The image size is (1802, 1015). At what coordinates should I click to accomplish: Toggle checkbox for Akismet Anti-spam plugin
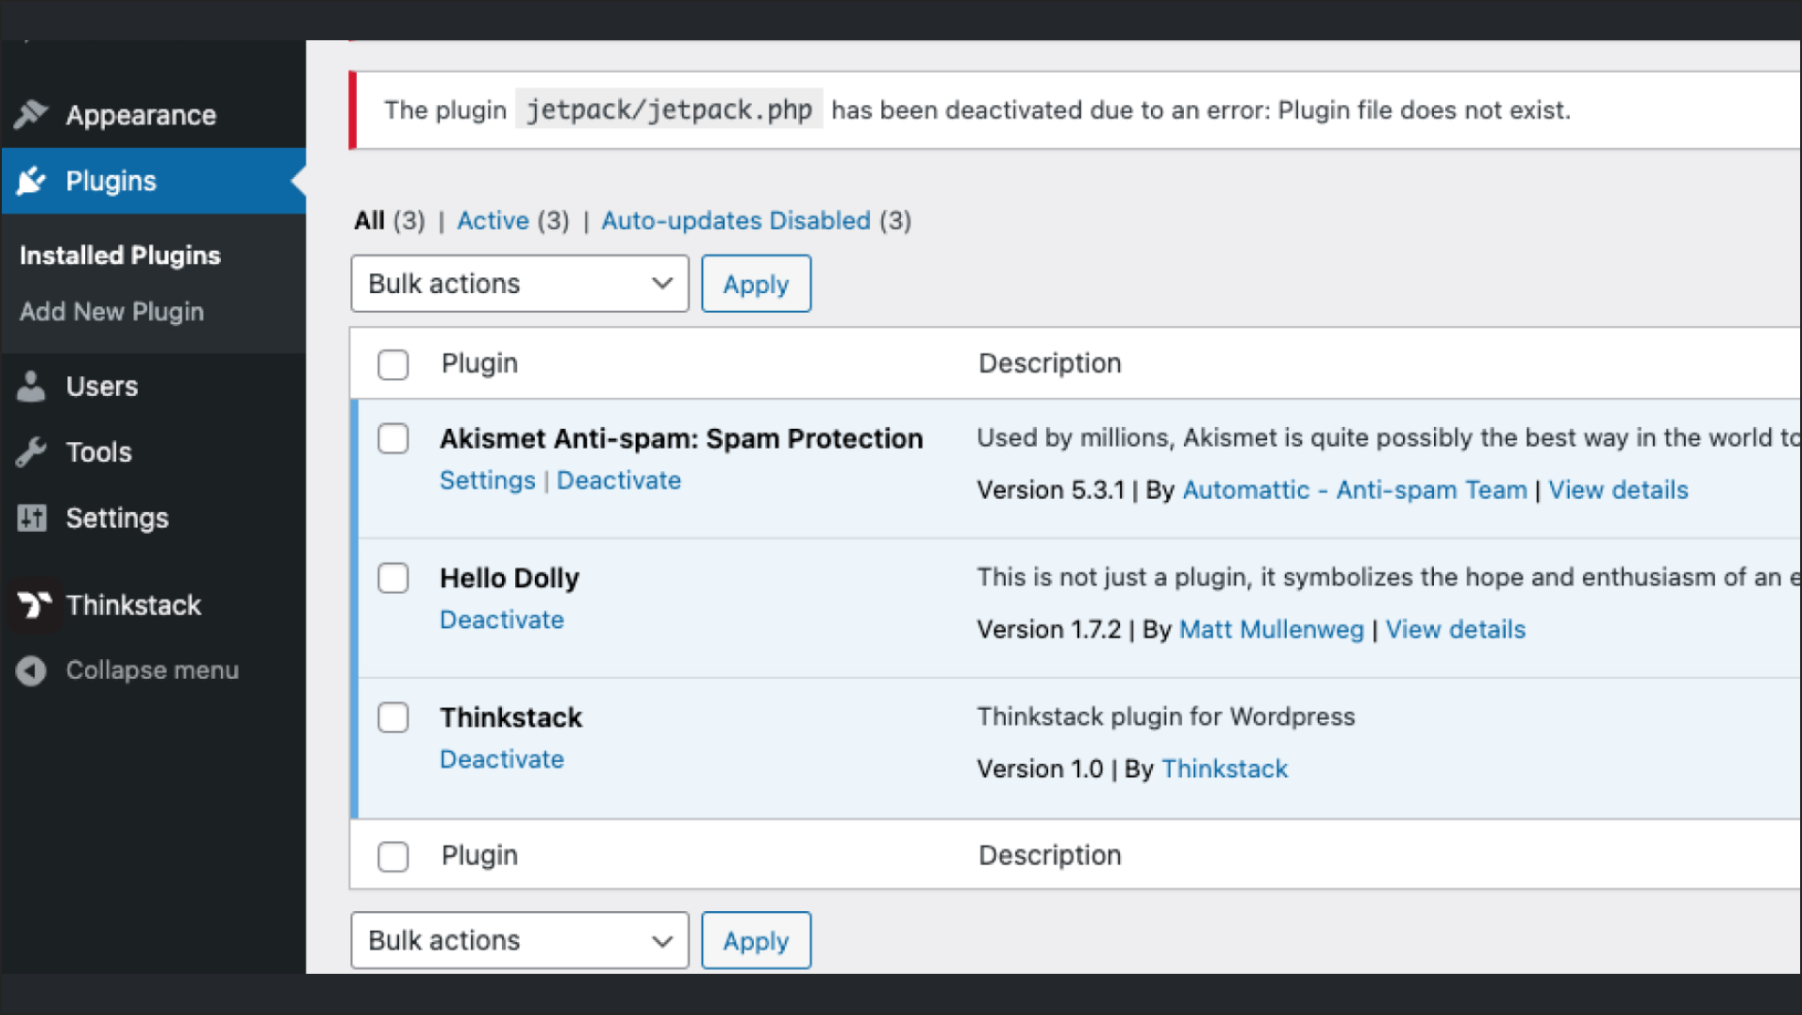pyautogui.click(x=395, y=438)
